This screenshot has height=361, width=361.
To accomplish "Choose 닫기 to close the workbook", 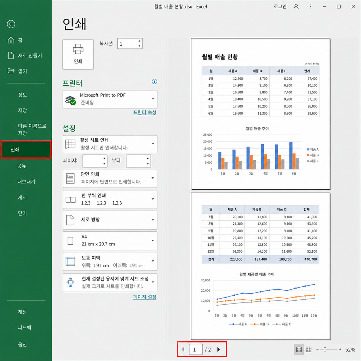I will [22, 213].
